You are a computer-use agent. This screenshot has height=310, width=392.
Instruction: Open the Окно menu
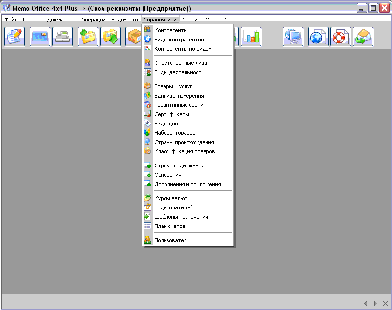(212, 20)
